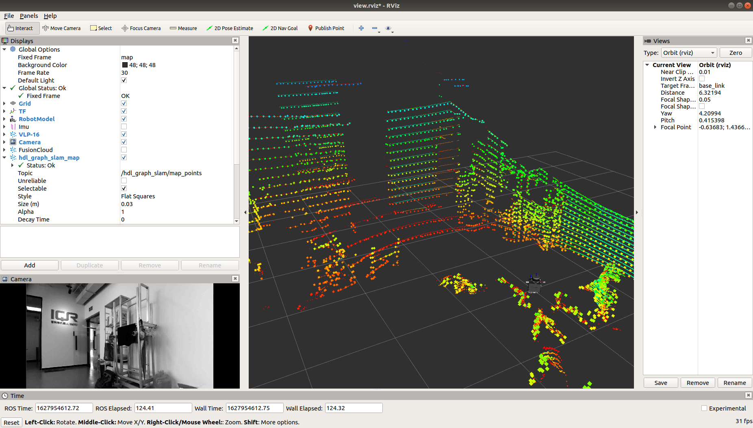Image resolution: width=753 pixels, height=428 pixels.
Task: Open the eye toolbar options icon
Action: (x=388, y=28)
